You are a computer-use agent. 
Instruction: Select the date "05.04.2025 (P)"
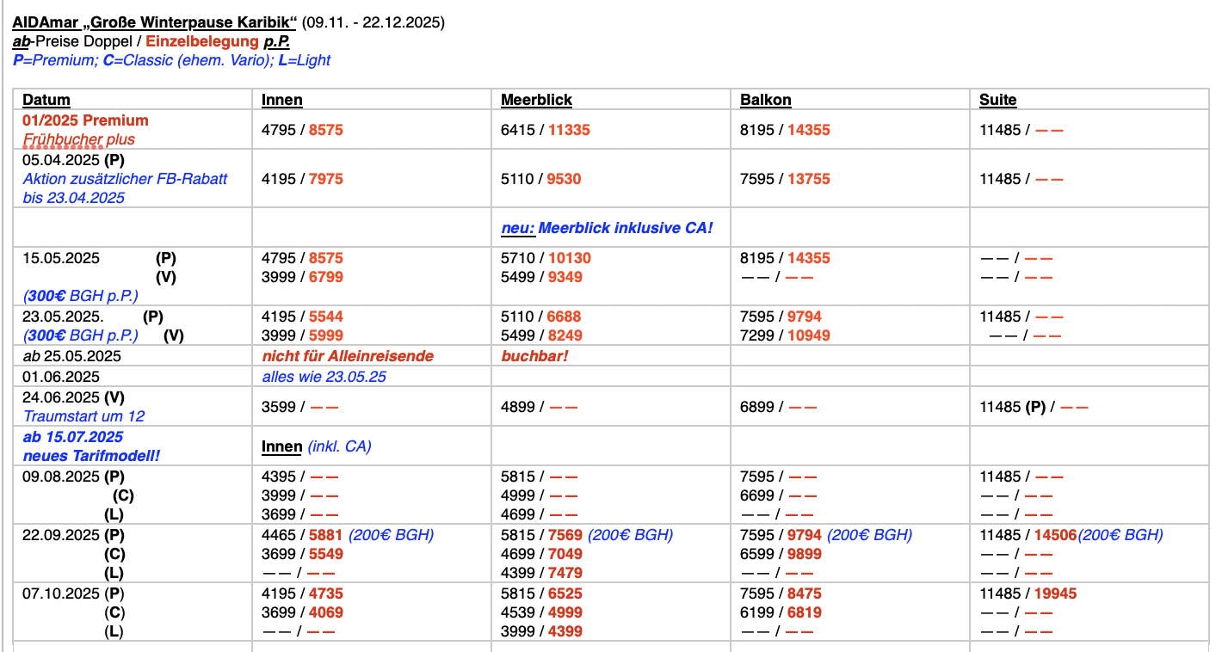74,160
